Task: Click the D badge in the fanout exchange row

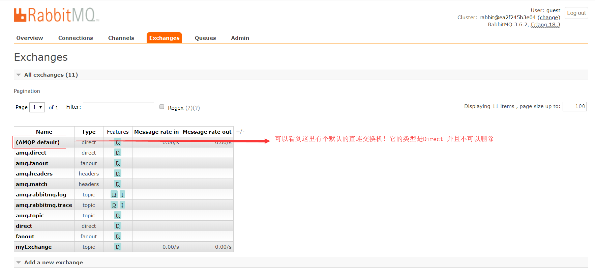Action: [118, 237]
